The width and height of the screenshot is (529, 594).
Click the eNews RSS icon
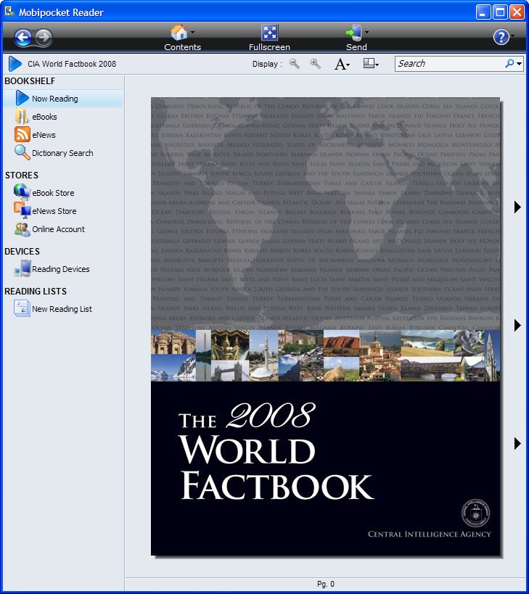pos(22,134)
